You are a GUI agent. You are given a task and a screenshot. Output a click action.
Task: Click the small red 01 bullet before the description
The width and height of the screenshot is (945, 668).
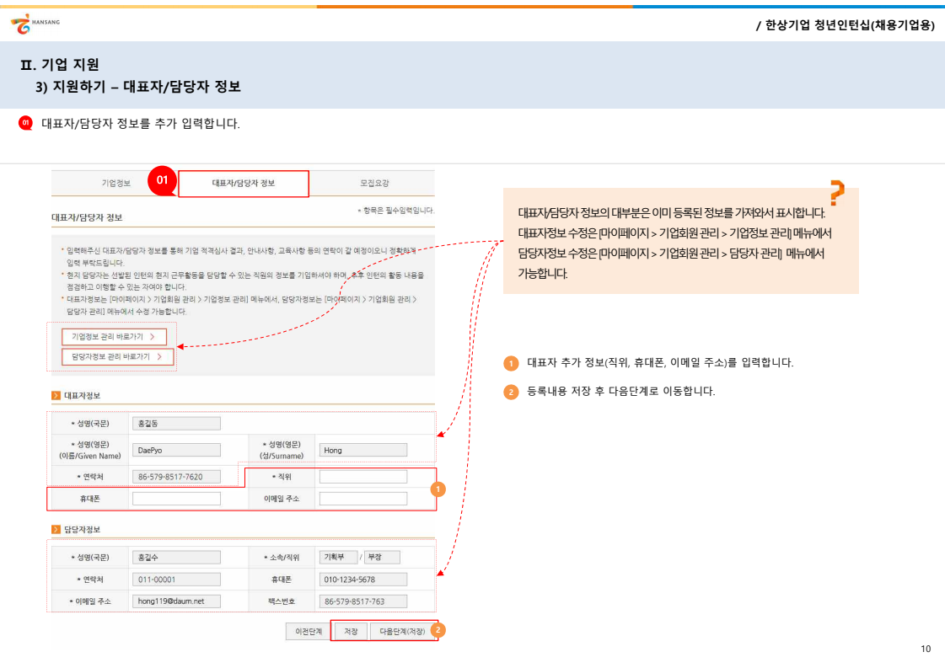point(25,124)
